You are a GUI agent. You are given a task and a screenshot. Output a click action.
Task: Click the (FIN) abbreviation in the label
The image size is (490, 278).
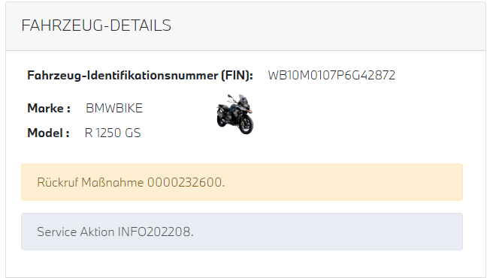(x=237, y=76)
